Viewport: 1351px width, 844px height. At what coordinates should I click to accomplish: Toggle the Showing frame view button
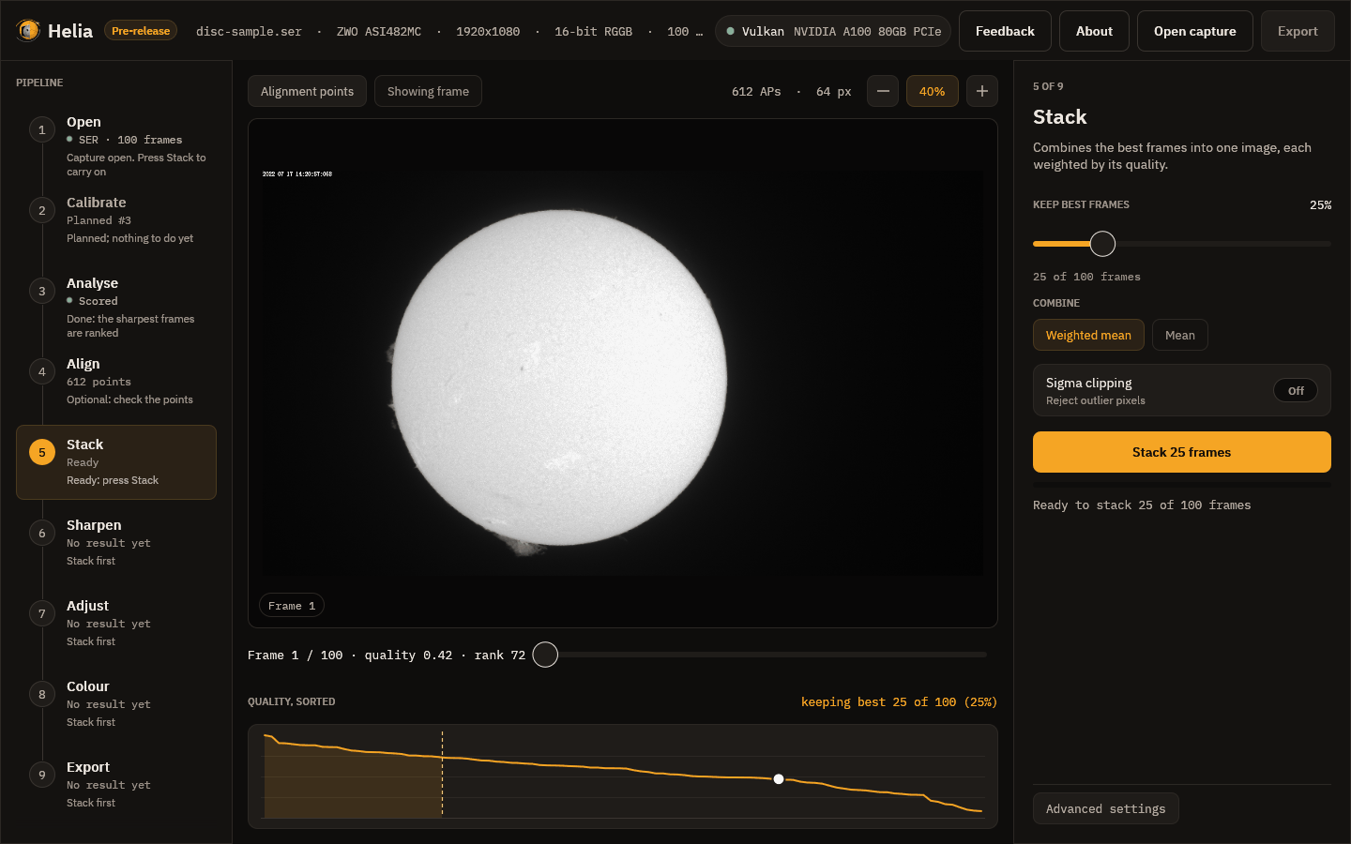coord(428,91)
